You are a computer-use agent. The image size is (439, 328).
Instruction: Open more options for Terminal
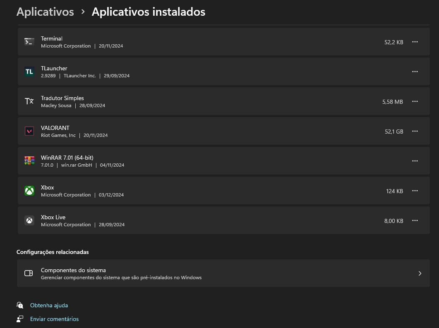click(x=415, y=42)
